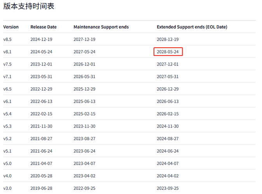Select the v6.1 version cell
This screenshot has height=194, width=262.
[x=7, y=101]
